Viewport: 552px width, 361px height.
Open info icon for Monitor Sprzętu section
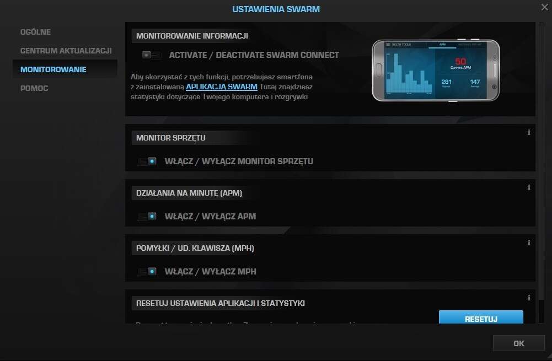pos(529,132)
